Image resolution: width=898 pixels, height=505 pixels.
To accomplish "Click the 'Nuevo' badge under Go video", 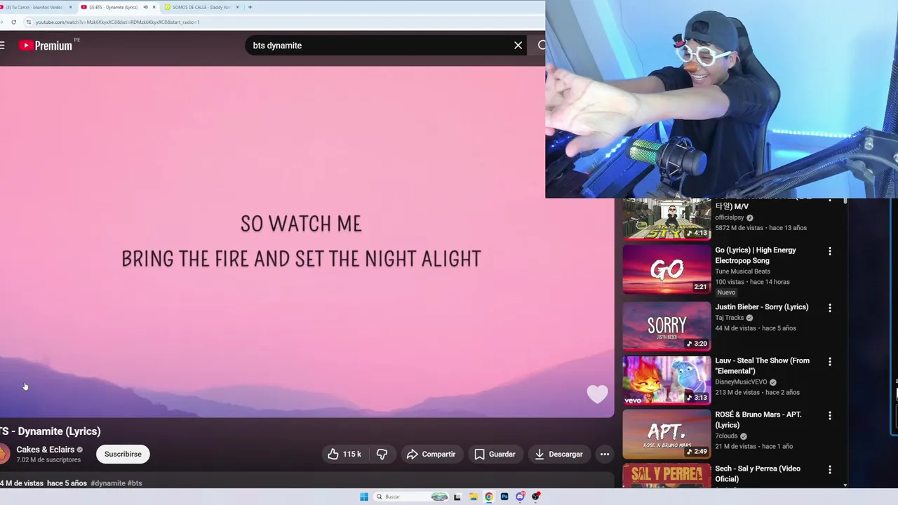I will [x=726, y=292].
